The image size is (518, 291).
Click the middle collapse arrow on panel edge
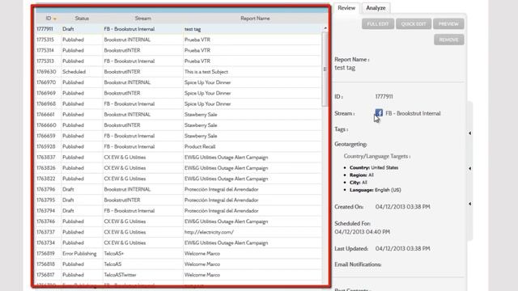pyautogui.click(x=469, y=169)
